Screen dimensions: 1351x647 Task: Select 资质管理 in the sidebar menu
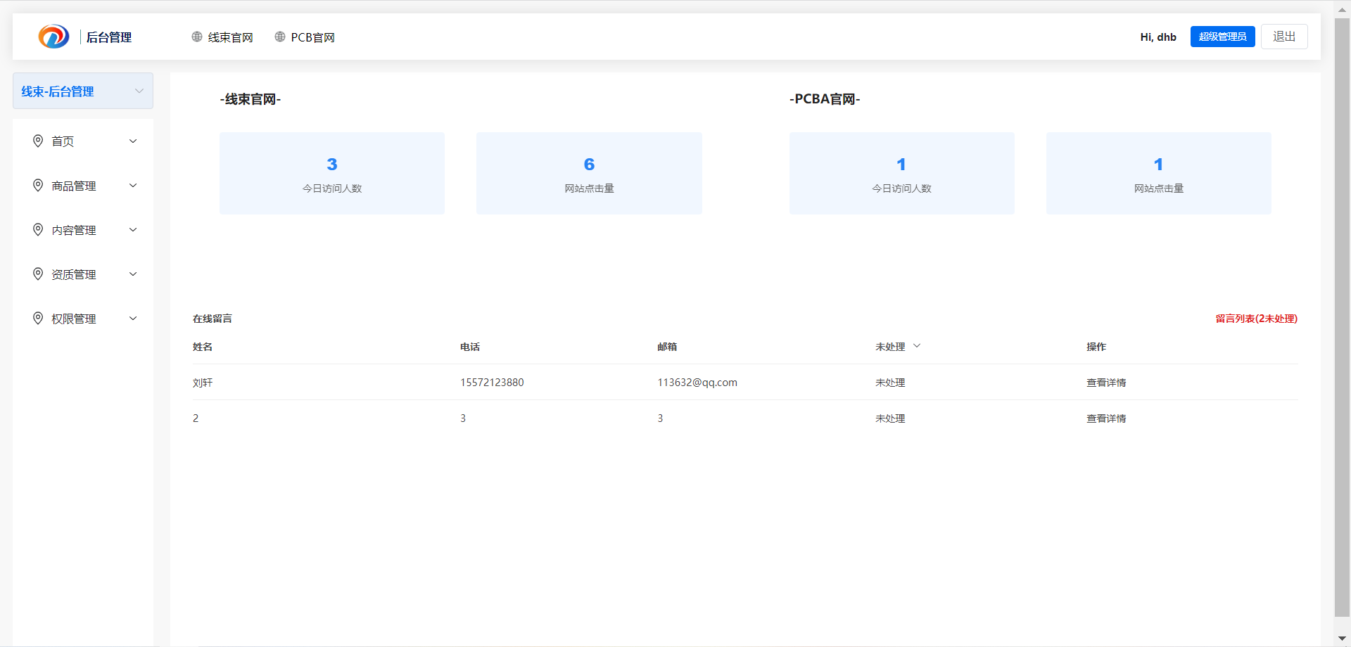click(x=83, y=274)
